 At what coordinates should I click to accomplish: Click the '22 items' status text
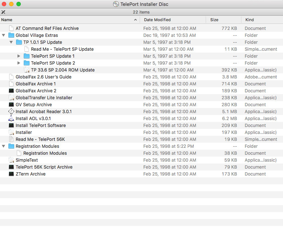pyautogui.click(x=141, y=12)
